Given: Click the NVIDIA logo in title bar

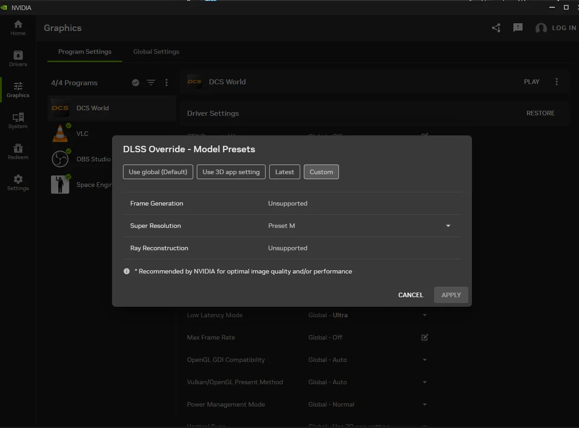Looking at the screenshot, I should (x=4, y=8).
